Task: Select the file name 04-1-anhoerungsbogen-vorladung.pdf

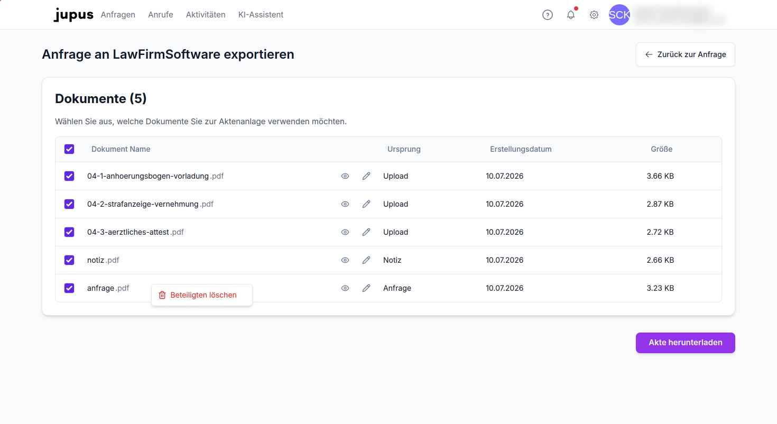Action: (155, 176)
